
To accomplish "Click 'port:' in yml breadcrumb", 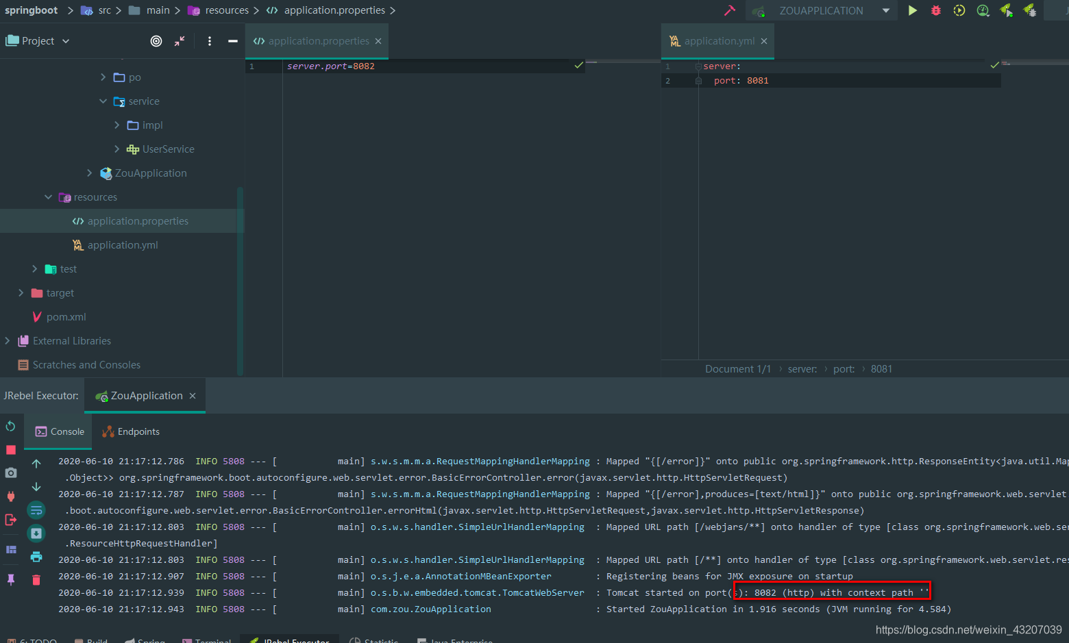I will pos(844,369).
